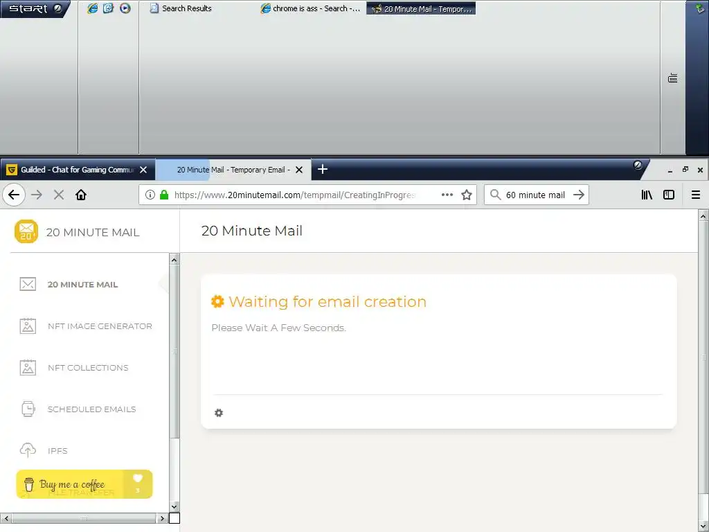The image size is (709, 532).
Task: Open the Start menu button
Action: pos(34,8)
